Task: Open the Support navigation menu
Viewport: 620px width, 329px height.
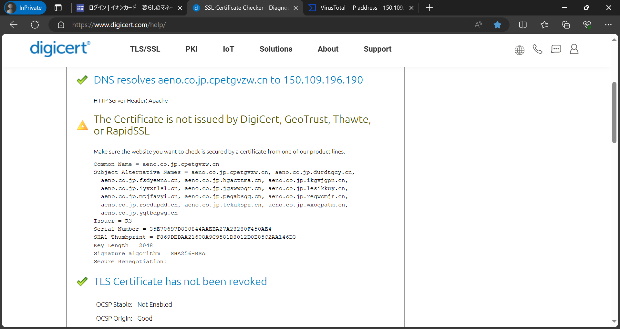Action: (377, 49)
